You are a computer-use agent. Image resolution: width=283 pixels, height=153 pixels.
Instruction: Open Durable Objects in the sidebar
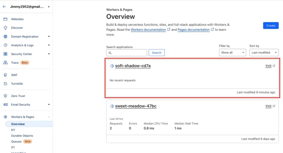(22, 136)
